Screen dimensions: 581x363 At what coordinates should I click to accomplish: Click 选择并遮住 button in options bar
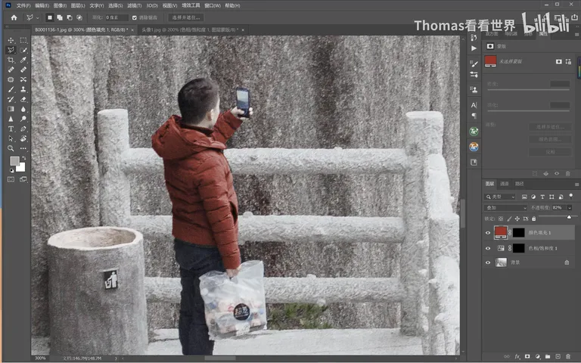click(186, 17)
